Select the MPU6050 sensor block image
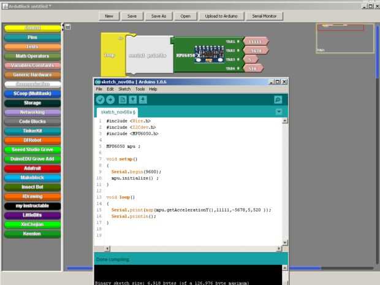This screenshot has height=285, width=380. point(209,55)
